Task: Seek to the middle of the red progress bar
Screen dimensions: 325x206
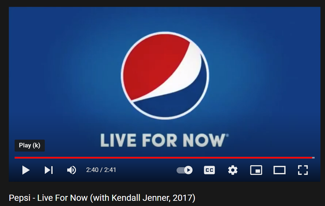Action: pyautogui.click(x=163, y=158)
